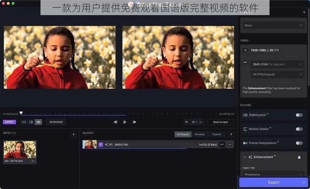Screen dimensions: 310x189
Task: Open frame rate dropdown 25 FPS (Original)
Action: pyautogui.click(x=277, y=74)
